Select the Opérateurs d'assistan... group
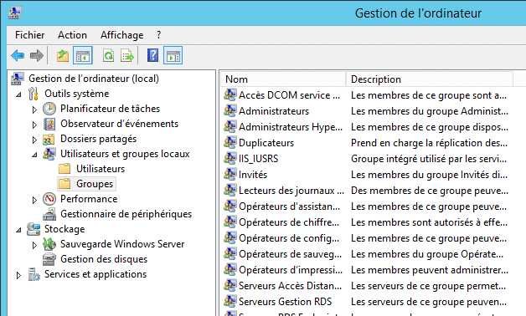526x316 pixels. point(289,206)
